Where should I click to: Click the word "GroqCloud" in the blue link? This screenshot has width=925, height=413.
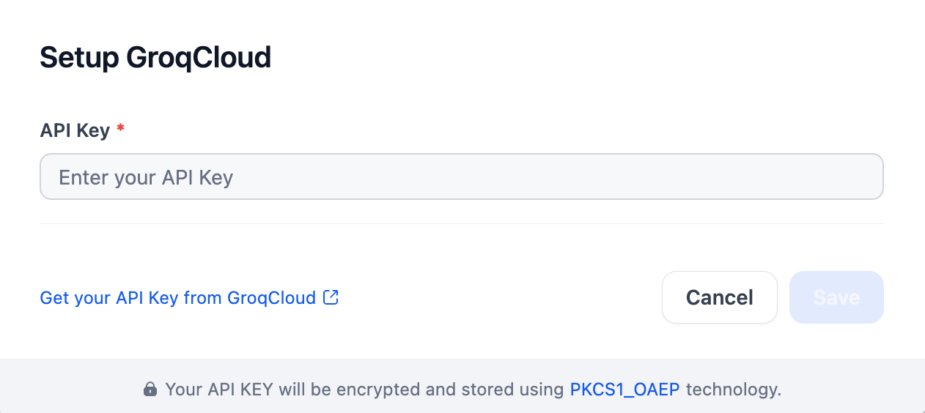(271, 298)
